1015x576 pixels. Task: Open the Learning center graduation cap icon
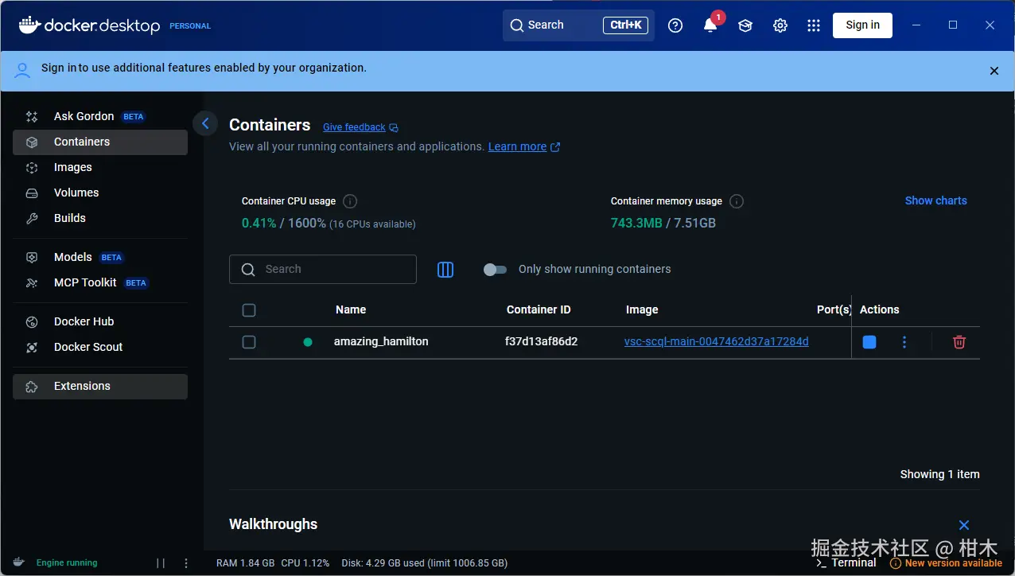(745, 25)
